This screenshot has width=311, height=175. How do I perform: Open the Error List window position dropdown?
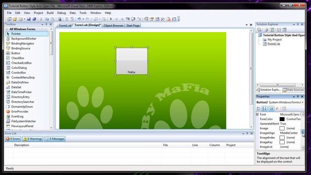[x=243, y=134]
